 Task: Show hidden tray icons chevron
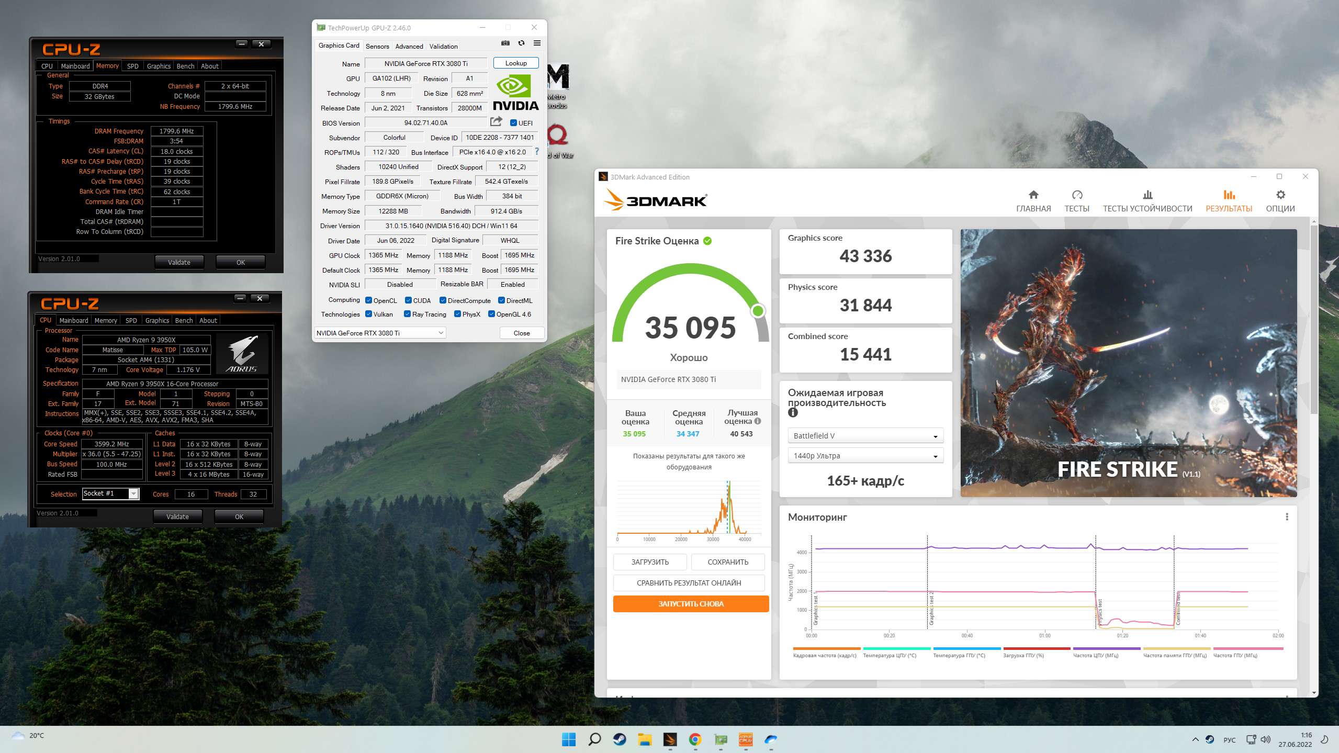[x=1195, y=739]
